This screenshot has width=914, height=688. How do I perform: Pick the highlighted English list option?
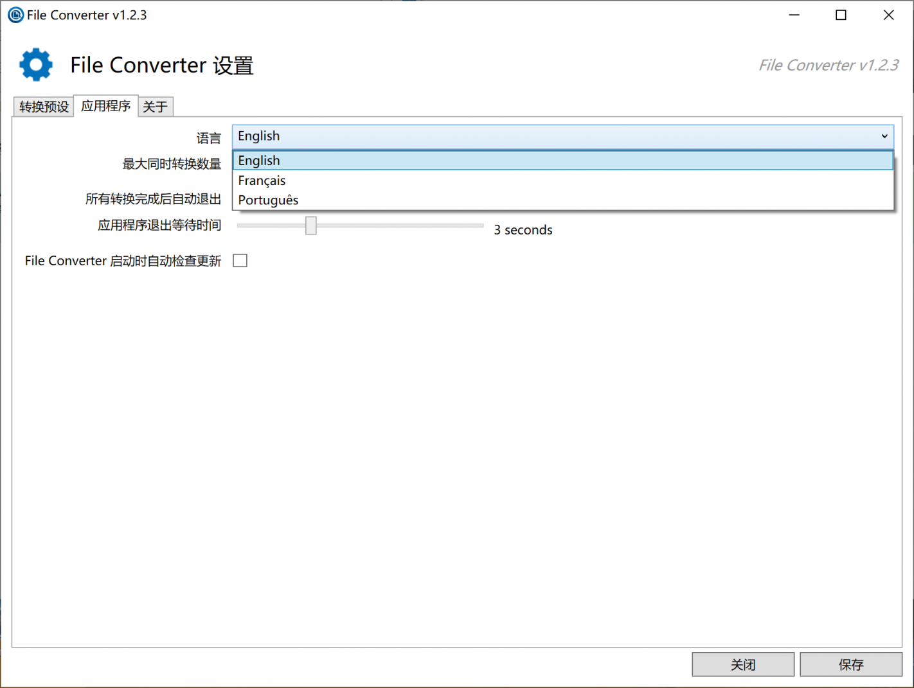pos(259,161)
